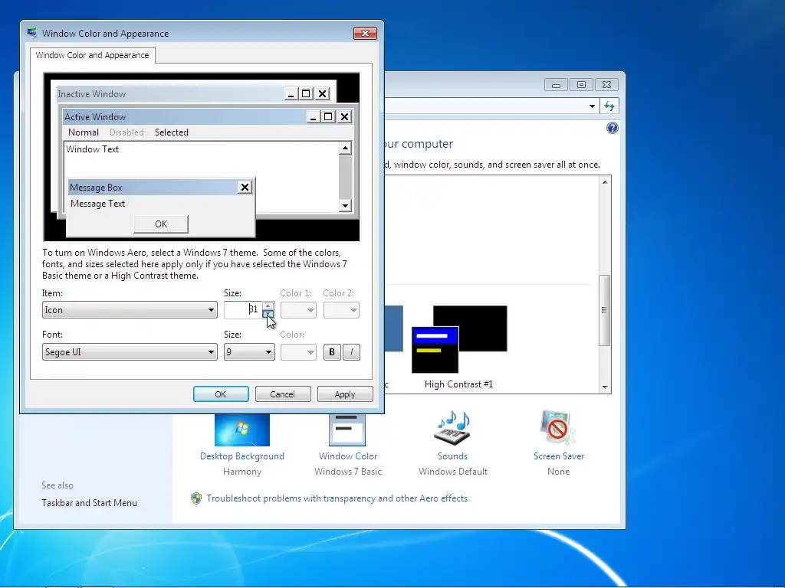Expand the address bar history dropdown arrow
The height and width of the screenshot is (588, 785).
(592, 106)
